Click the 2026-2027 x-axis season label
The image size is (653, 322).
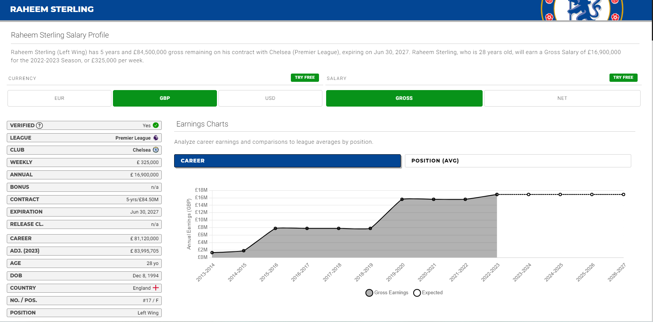617,272
